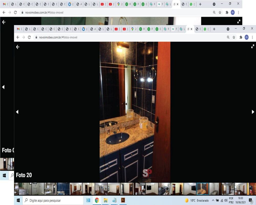
Task: Expand the photo to fullscreen view
Action: point(253,46)
